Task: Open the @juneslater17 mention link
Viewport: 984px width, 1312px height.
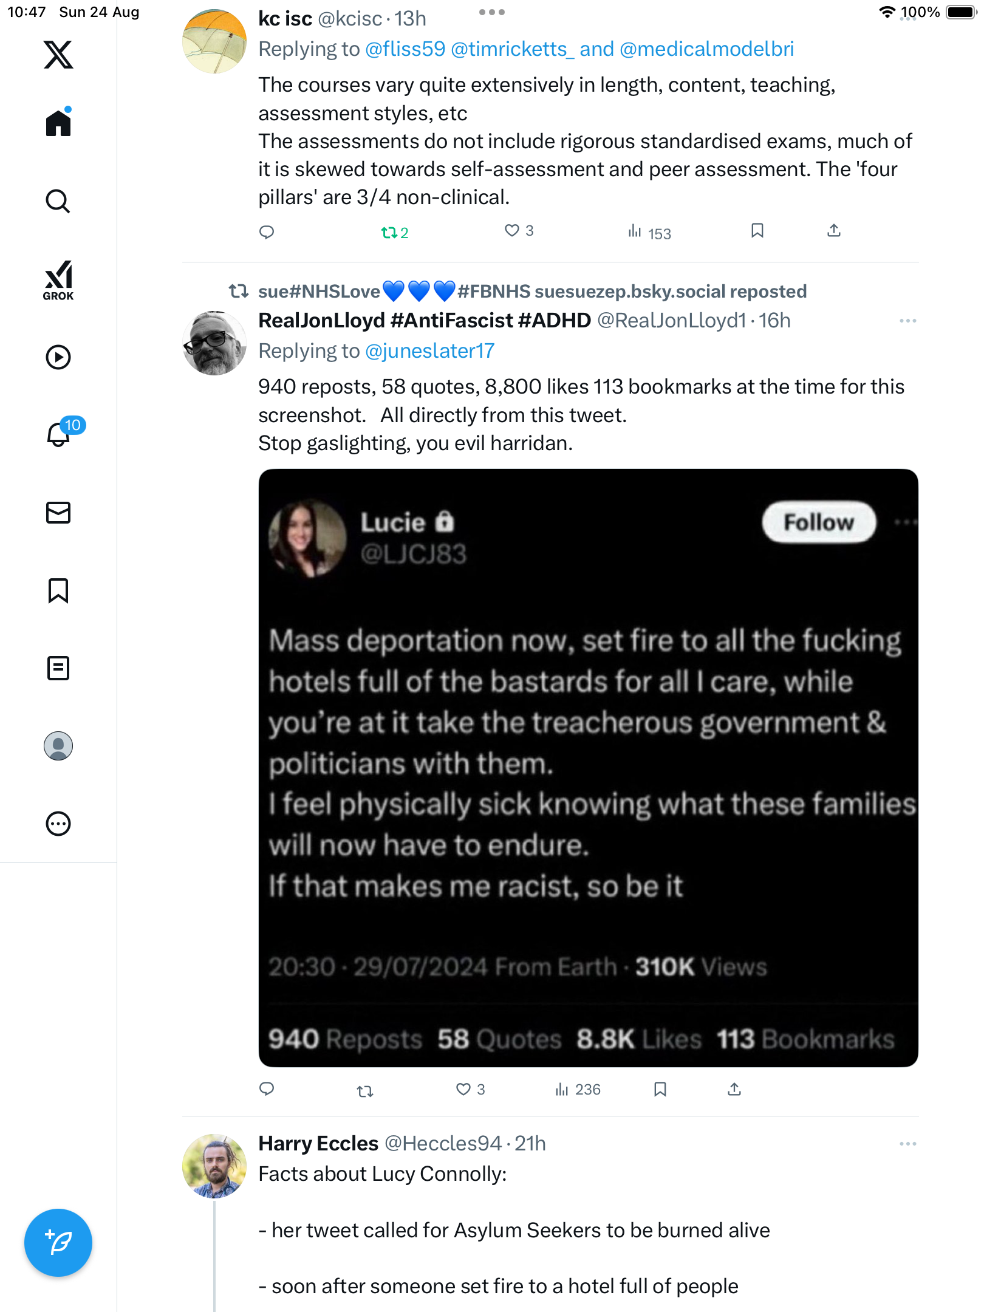Action: [430, 351]
